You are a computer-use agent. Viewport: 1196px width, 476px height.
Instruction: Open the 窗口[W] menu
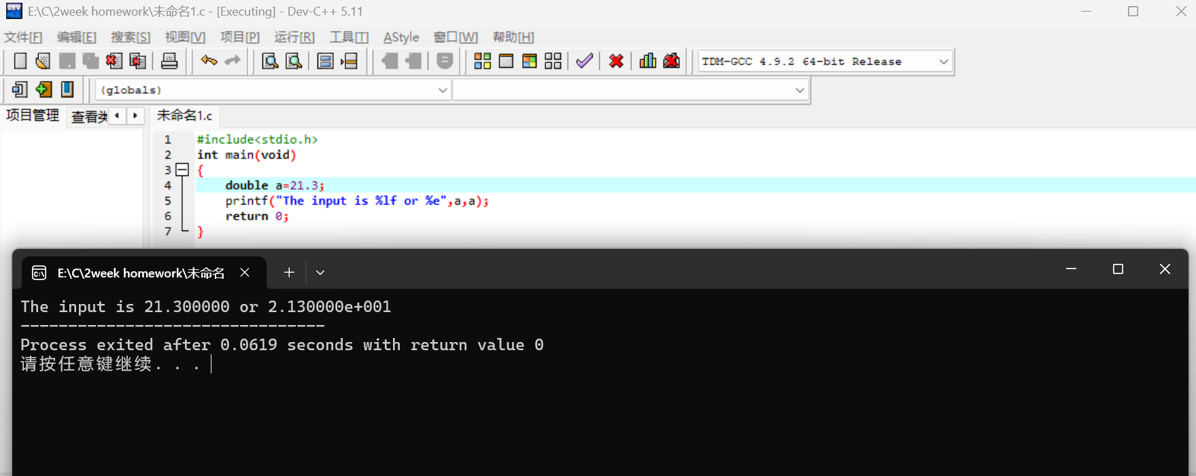pos(456,37)
